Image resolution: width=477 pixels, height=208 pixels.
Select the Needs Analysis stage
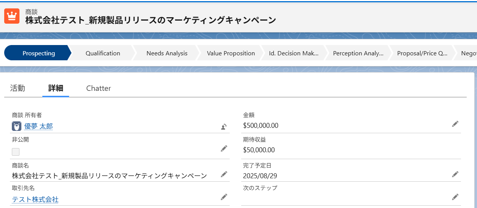click(167, 53)
